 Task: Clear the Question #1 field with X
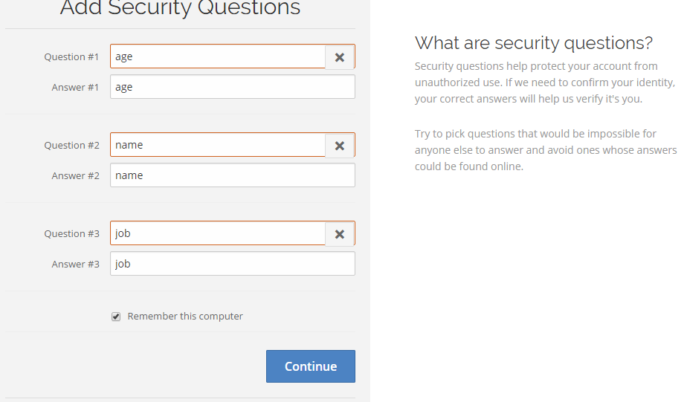(x=340, y=57)
